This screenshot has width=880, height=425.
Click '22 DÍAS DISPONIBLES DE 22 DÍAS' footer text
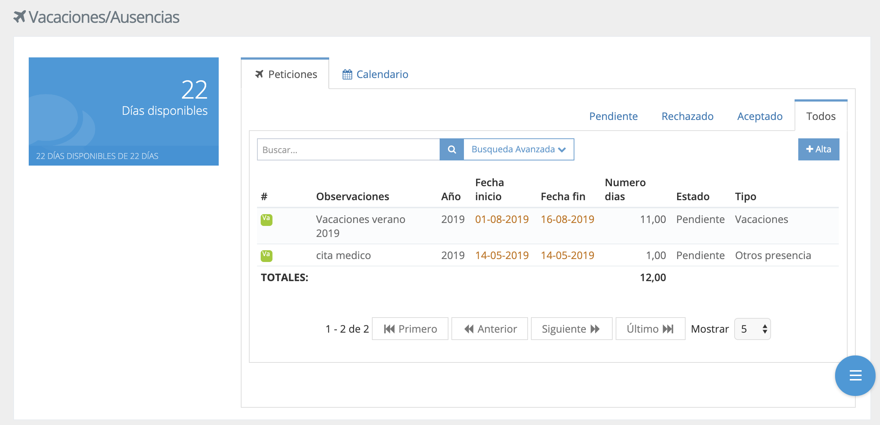[97, 156]
